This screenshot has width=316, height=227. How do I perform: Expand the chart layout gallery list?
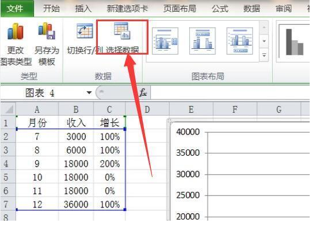tap(264, 55)
